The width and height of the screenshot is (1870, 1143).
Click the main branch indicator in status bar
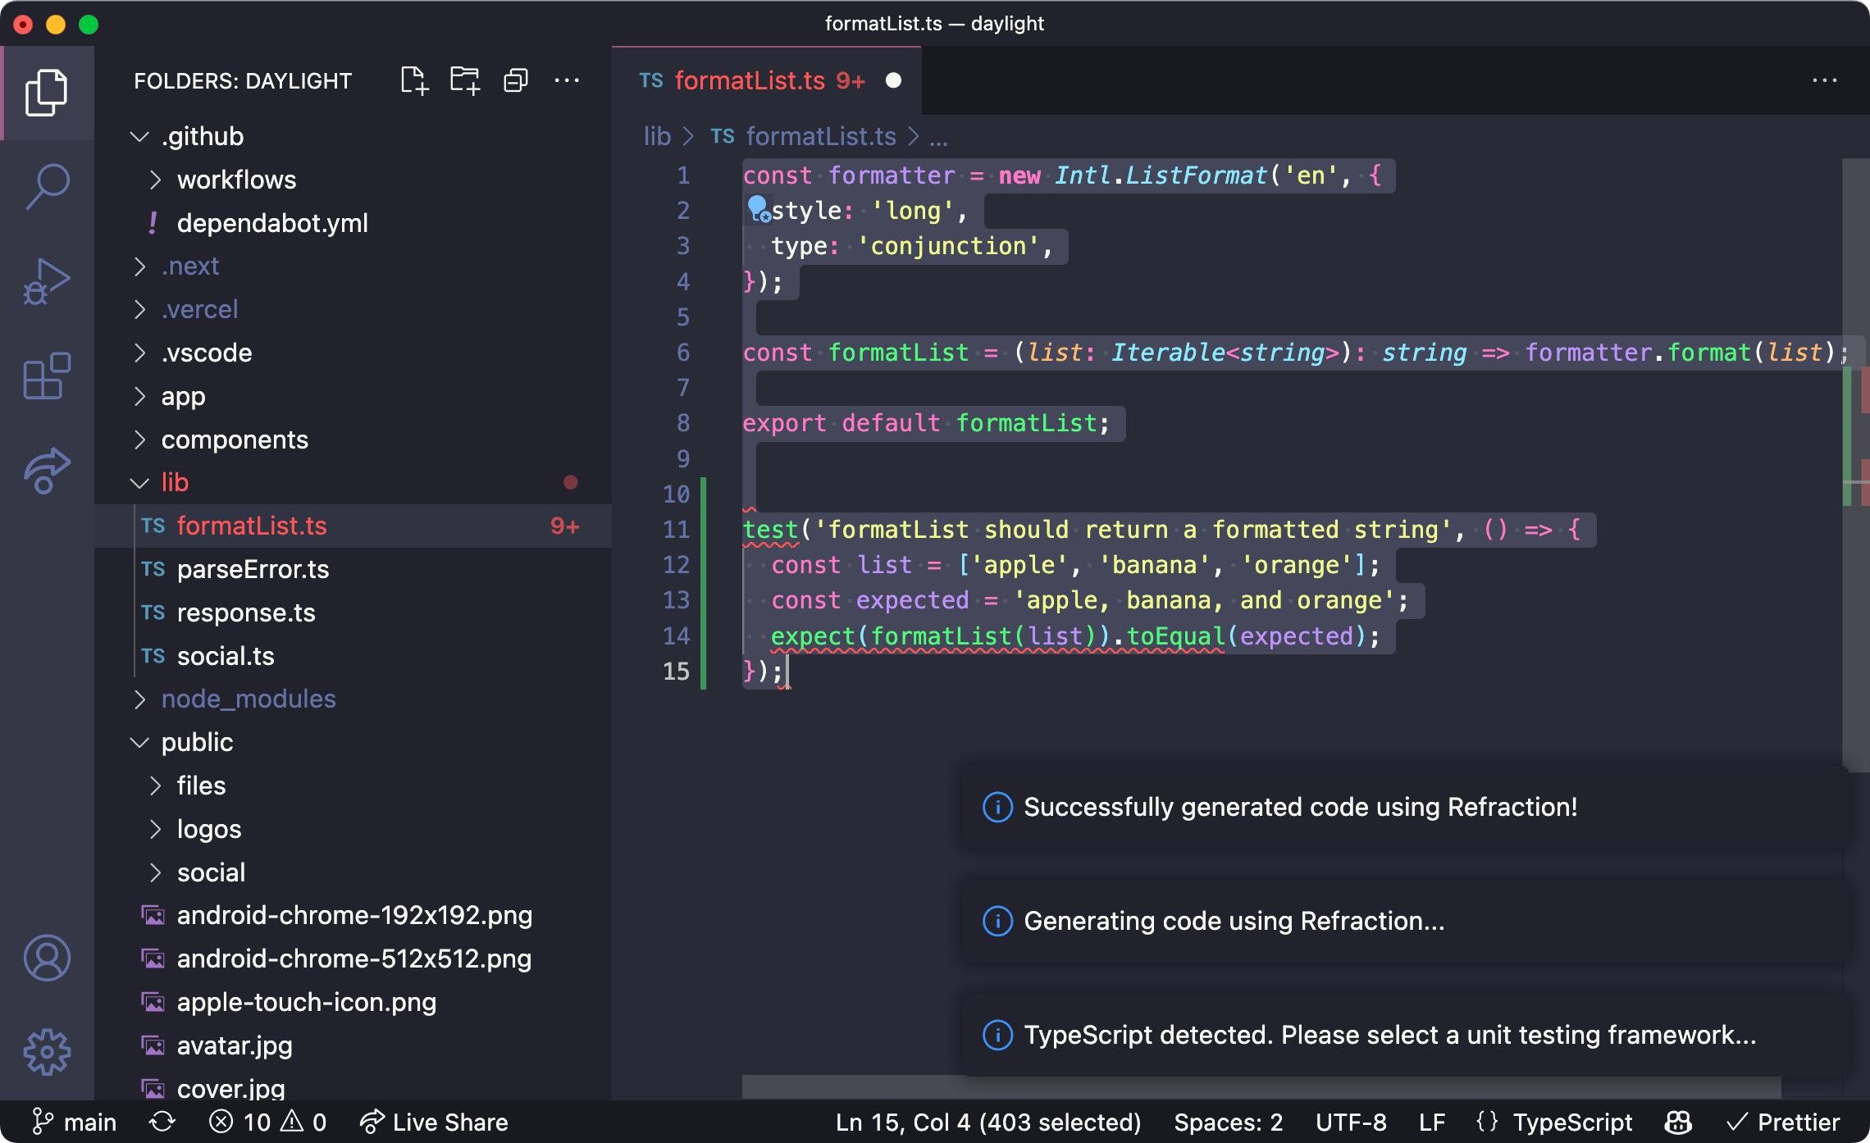click(74, 1122)
